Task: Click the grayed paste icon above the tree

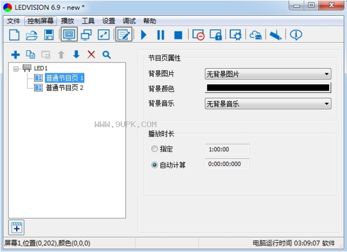Action: pos(46,54)
